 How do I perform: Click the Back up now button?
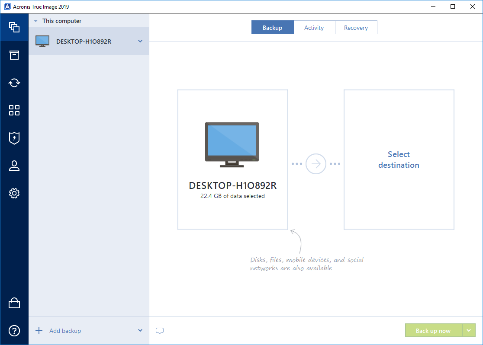click(x=433, y=331)
